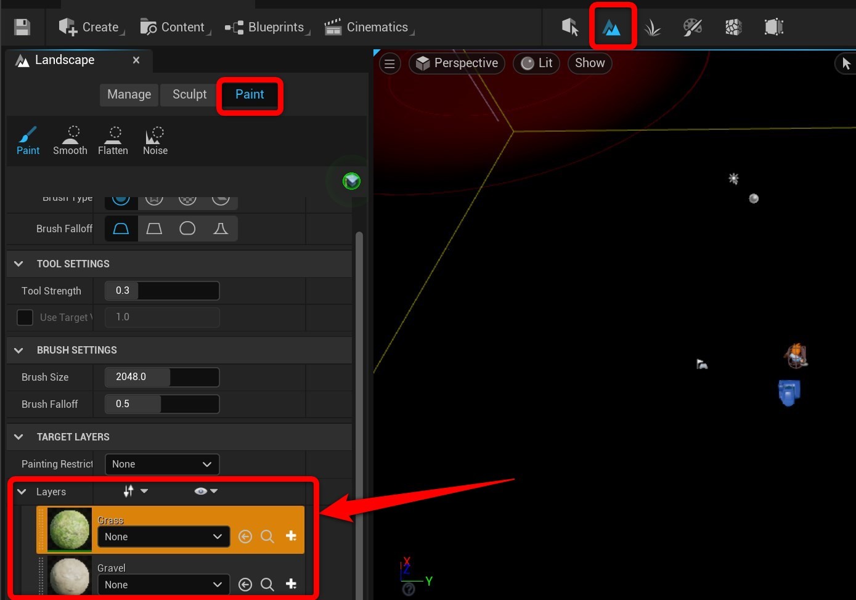856x600 pixels.
Task: Select the Spherical brush falloff shape
Action: point(187,229)
